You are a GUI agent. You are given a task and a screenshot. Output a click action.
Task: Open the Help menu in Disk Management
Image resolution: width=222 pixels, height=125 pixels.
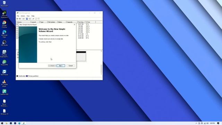33,16
